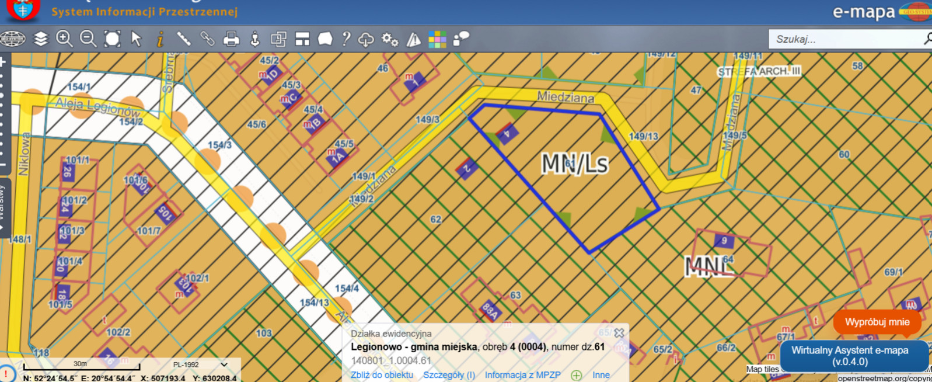Close the Działka ewidencyjna popup
This screenshot has width=932, height=382.
point(619,333)
